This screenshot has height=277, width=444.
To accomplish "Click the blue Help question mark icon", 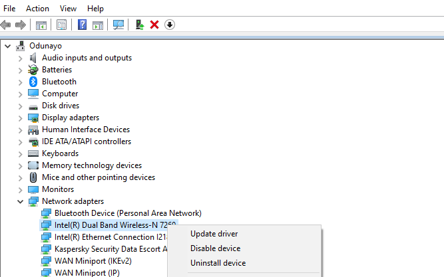I will pos(82,25).
